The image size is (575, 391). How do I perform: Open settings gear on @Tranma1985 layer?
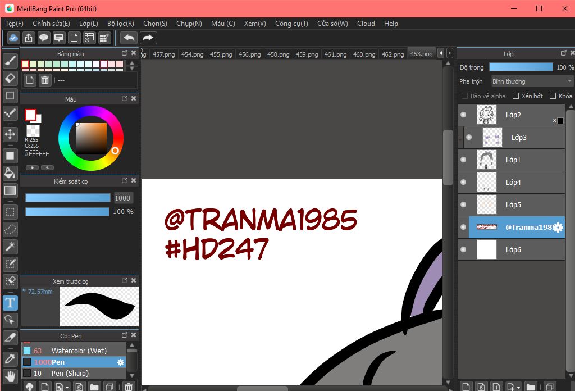[x=558, y=228]
